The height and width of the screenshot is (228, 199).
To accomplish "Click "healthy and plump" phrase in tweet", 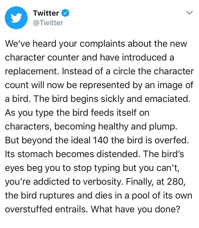I will (x=137, y=127).
